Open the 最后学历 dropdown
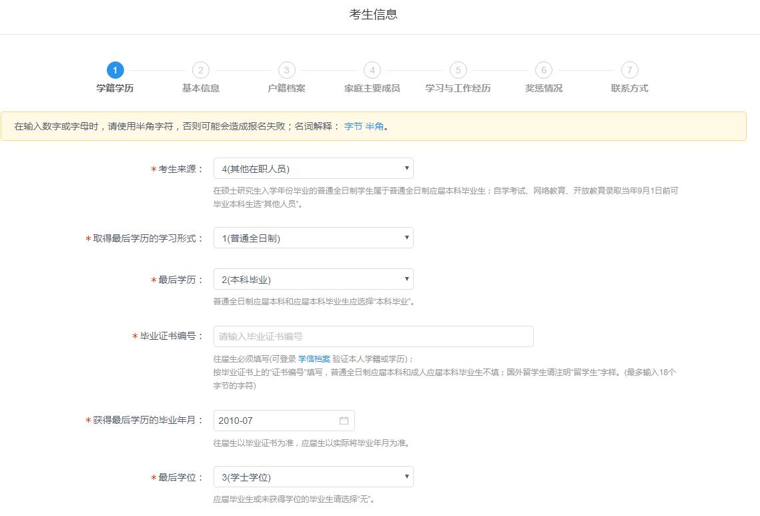The height and width of the screenshot is (516, 760). coord(313,279)
